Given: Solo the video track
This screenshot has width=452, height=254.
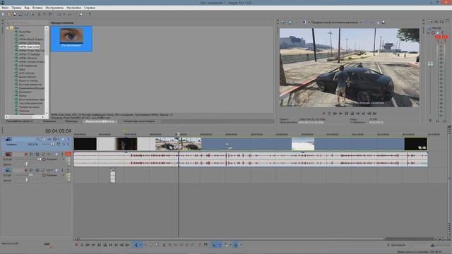Looking at the screenshot, I should point(69,139).
